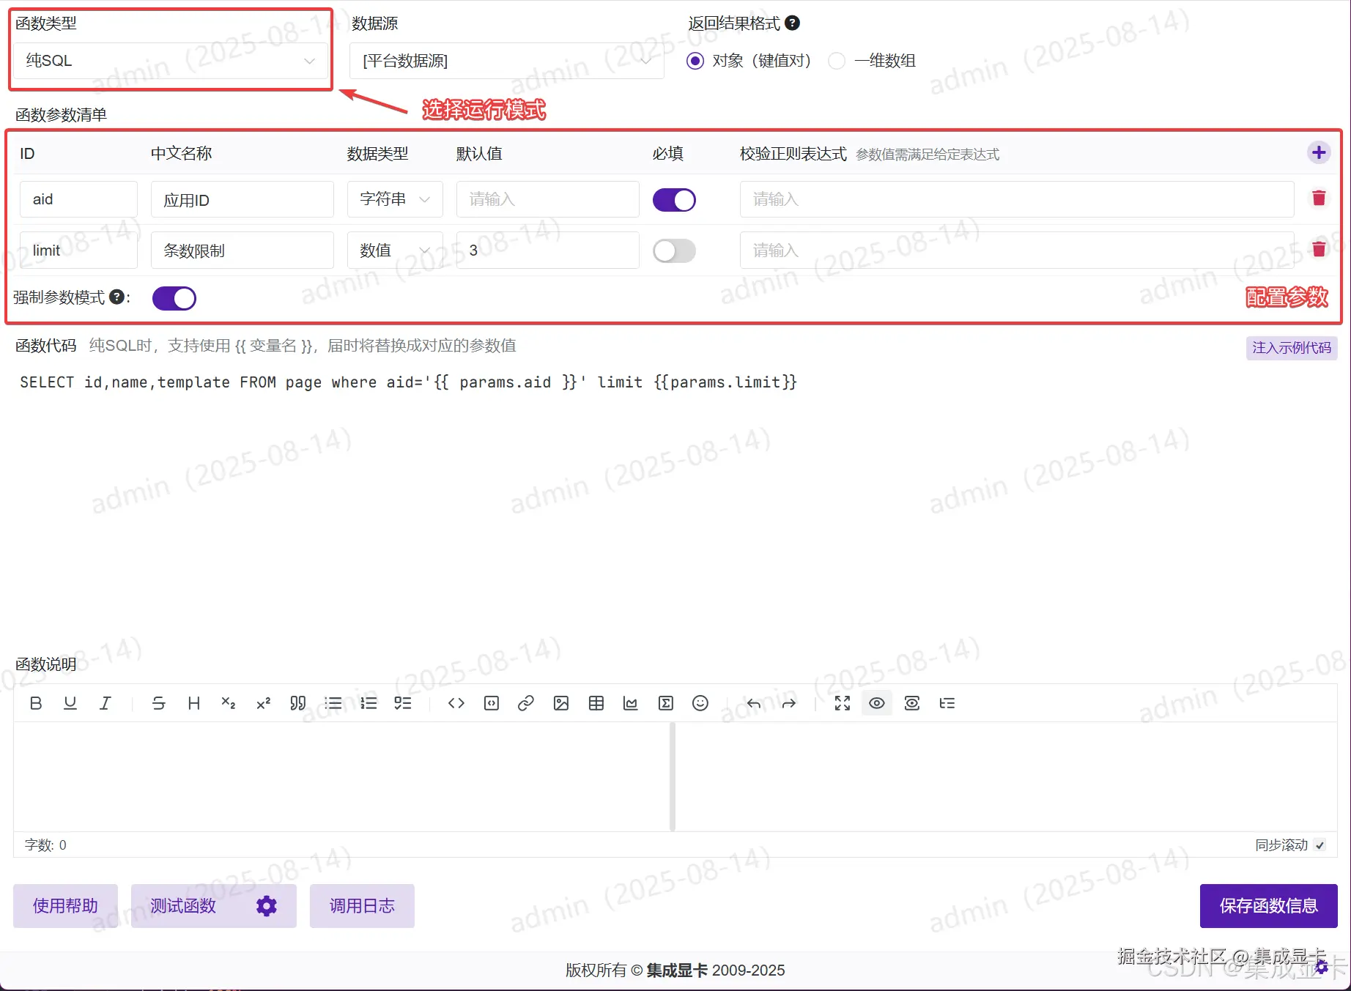The image size is (1351, 991).
Task: Show help for forced parameter mode
Action: click(x=116, y=297)
